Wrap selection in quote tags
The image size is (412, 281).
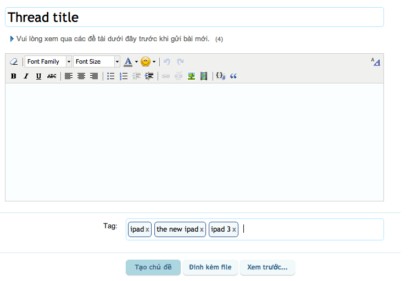(233, 76)
